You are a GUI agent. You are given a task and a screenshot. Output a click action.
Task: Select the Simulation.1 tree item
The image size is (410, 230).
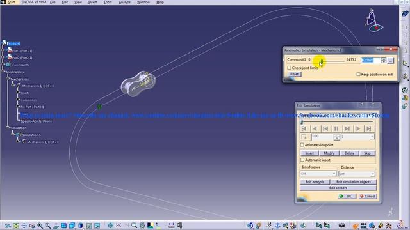31,135
